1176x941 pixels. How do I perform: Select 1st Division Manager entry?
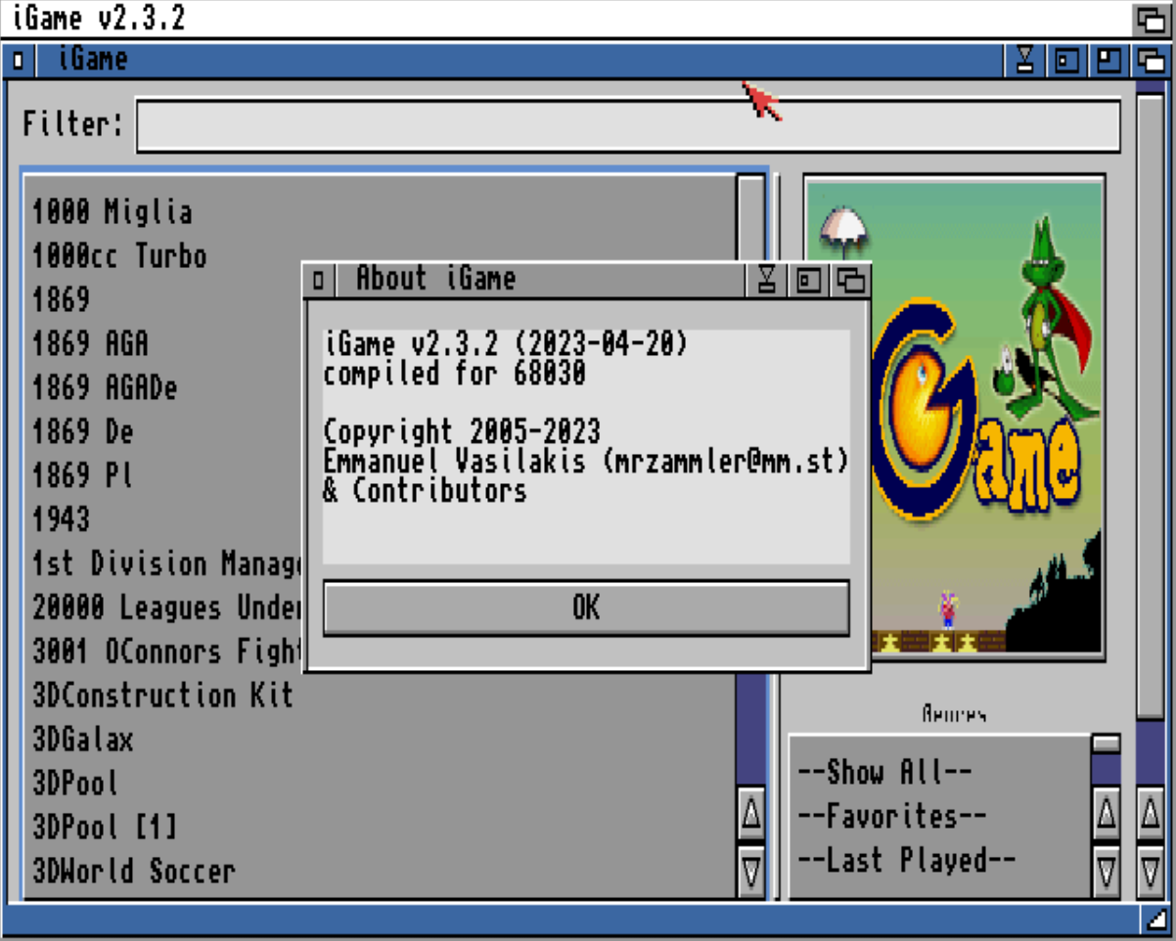[x=167, y=564]
